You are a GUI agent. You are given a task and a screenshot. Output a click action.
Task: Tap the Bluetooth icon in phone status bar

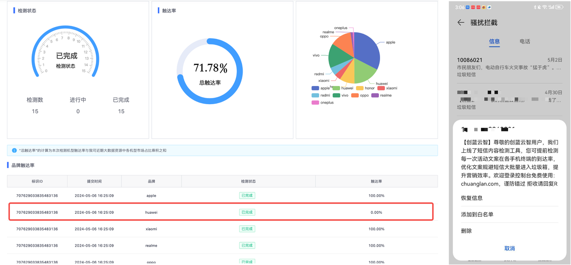click(535, 7)
